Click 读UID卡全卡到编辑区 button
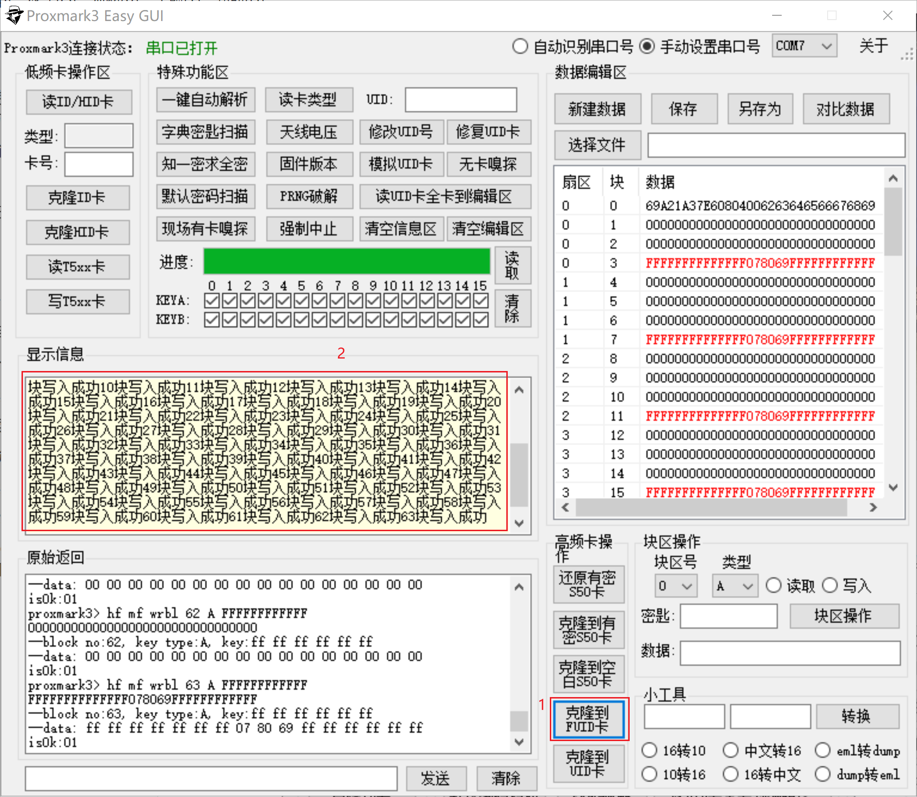The height and width of the screenshot is (797, 917). pos(445,197)
